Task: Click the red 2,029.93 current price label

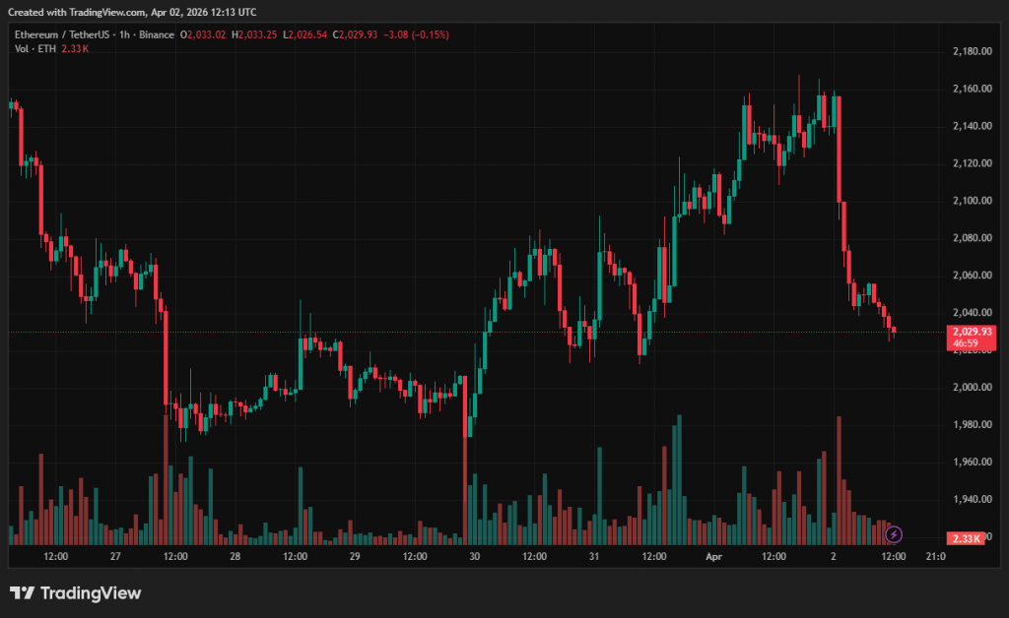Action: point(973,333)
